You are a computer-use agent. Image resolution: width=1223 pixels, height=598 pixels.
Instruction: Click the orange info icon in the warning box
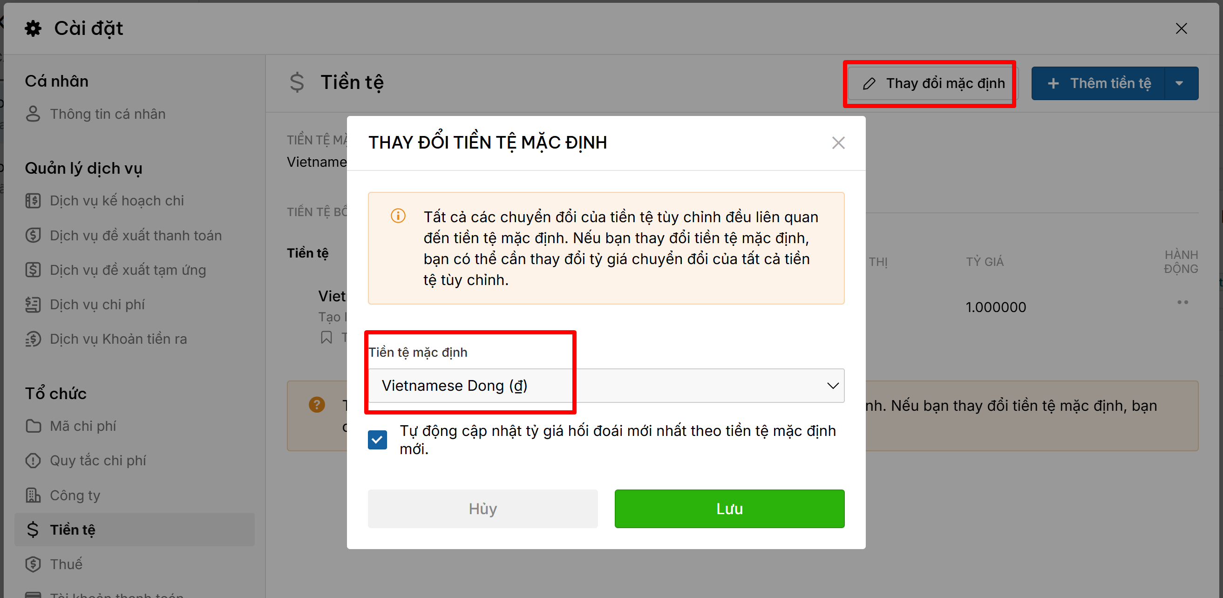(398, 216)
